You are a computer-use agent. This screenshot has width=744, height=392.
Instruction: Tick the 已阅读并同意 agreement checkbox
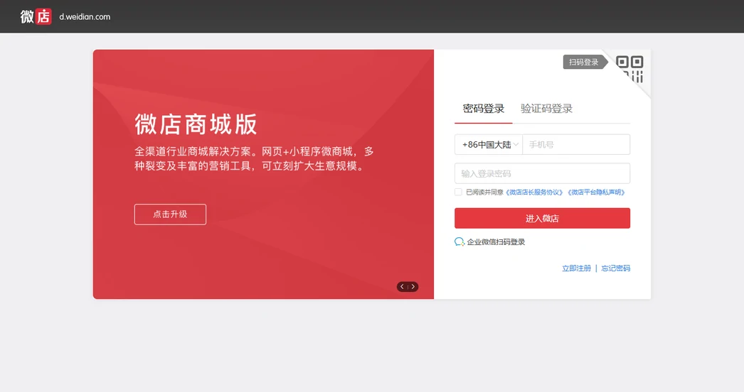(x=458, y=192)
